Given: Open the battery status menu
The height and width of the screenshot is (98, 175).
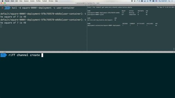Looking at the screenshot, I should point(153,1).
